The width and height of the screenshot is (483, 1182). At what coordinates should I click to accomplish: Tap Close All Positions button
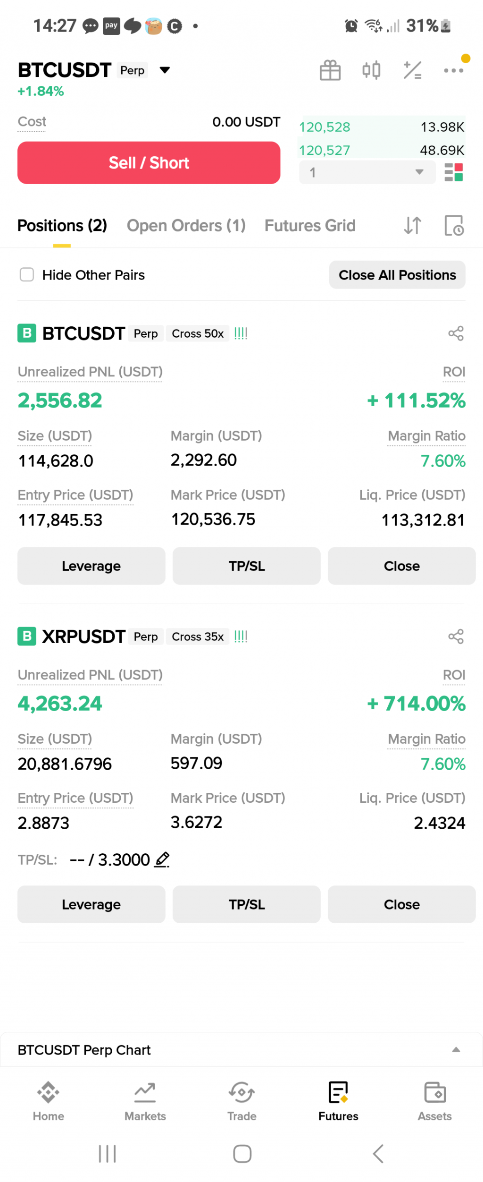coord(397,275)
